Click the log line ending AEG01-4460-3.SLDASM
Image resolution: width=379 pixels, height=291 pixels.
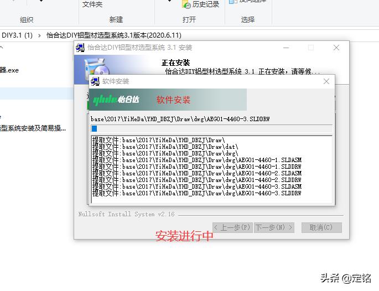pyautogui.click(x=197, y=186)
